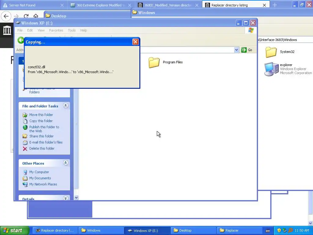
Task: Click My Network Places icon
Action: [x=25, y=184]
